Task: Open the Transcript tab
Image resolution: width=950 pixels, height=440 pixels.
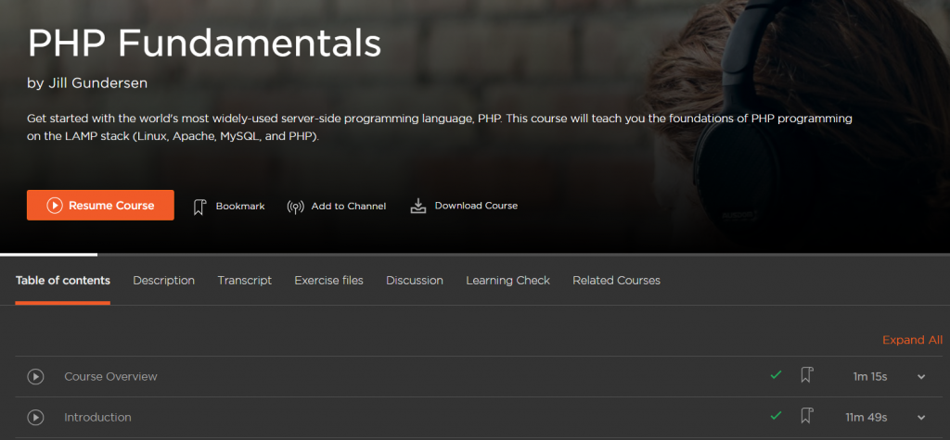Action: click(x=245, y=281)
